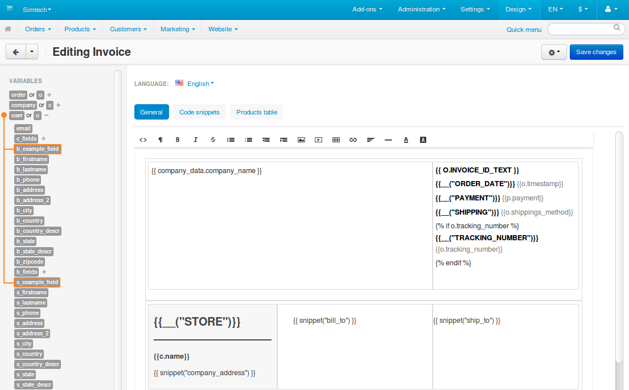Click the variables panel scrollbar

click(x=117, y=230)
